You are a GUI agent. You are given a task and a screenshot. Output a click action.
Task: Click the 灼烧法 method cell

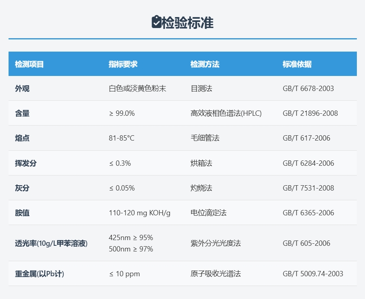point(201,188)
